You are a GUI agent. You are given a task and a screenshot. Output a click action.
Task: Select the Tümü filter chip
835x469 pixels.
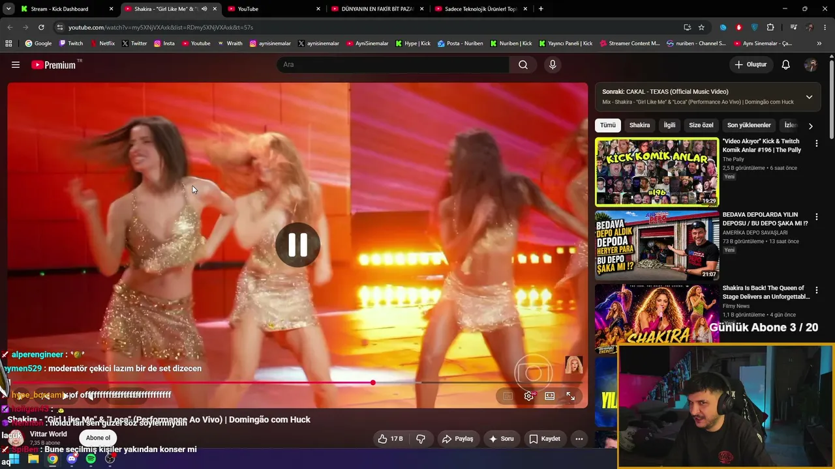(x=608, y=125)
